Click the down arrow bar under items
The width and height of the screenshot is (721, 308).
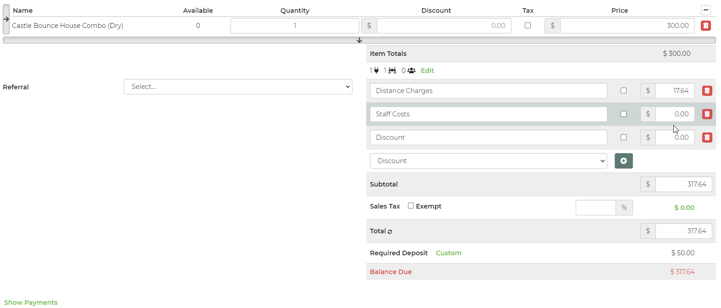coord(359,40)
